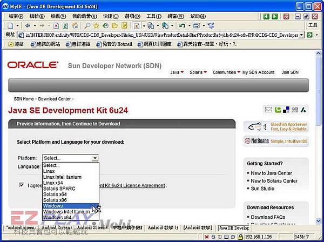
Task: Click the green previous-tab arrow icon
Action: point(267,16)
